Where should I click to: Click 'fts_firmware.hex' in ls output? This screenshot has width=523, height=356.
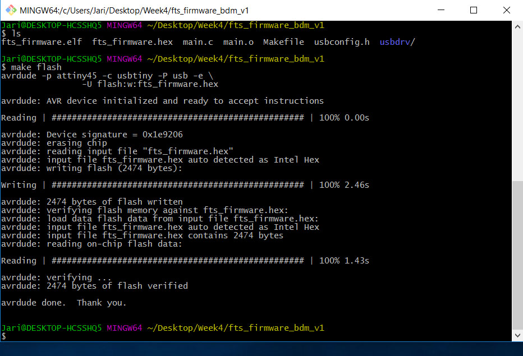[x=132, y=42]
